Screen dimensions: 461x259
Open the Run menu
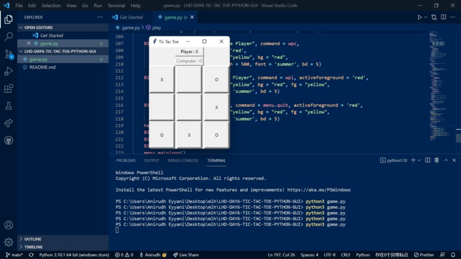[98, 6]
